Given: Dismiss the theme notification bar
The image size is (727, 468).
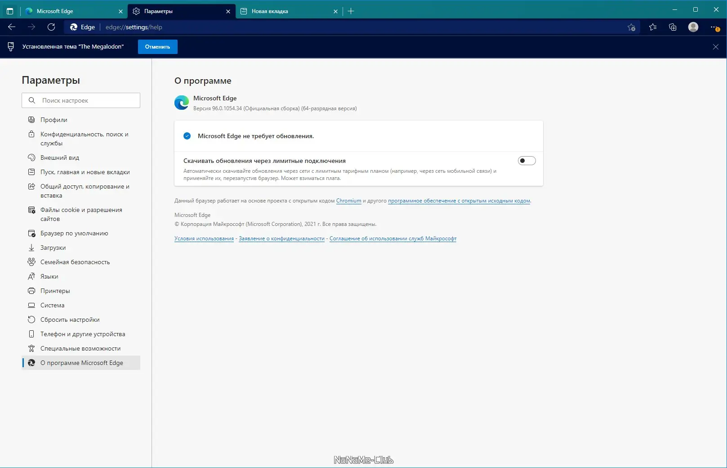Looking at the screenshot, I should tap(716, 47).
